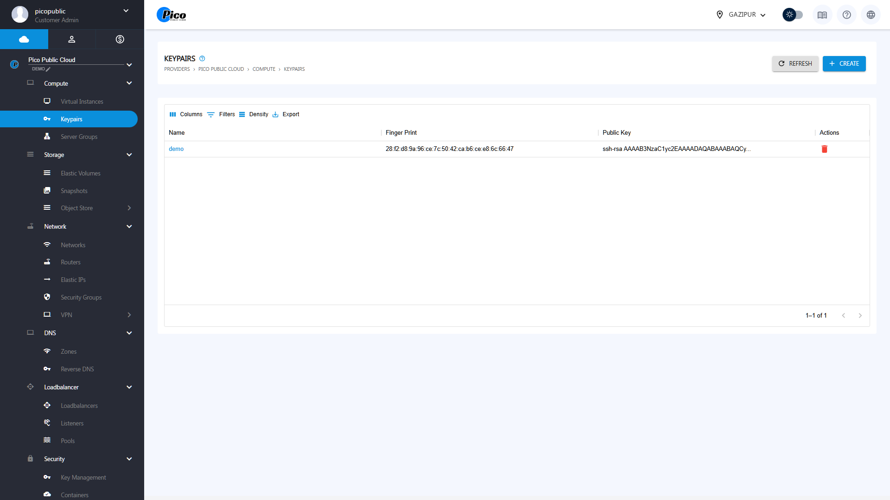Delete the demo keypair with trash icon
This screenshot has height=500, width=890.
coord(824,149)
